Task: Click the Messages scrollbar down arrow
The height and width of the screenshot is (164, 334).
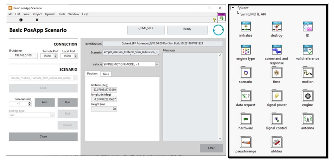Action: [220, 138]
